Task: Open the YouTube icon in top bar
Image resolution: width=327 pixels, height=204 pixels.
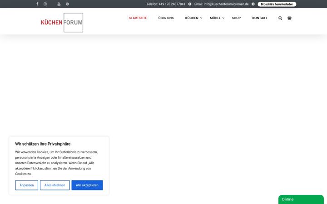Action: (59, 4)
